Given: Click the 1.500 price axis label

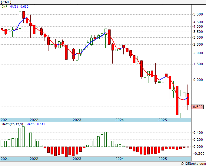Looking at the screenshot, I should coord(198,64).
